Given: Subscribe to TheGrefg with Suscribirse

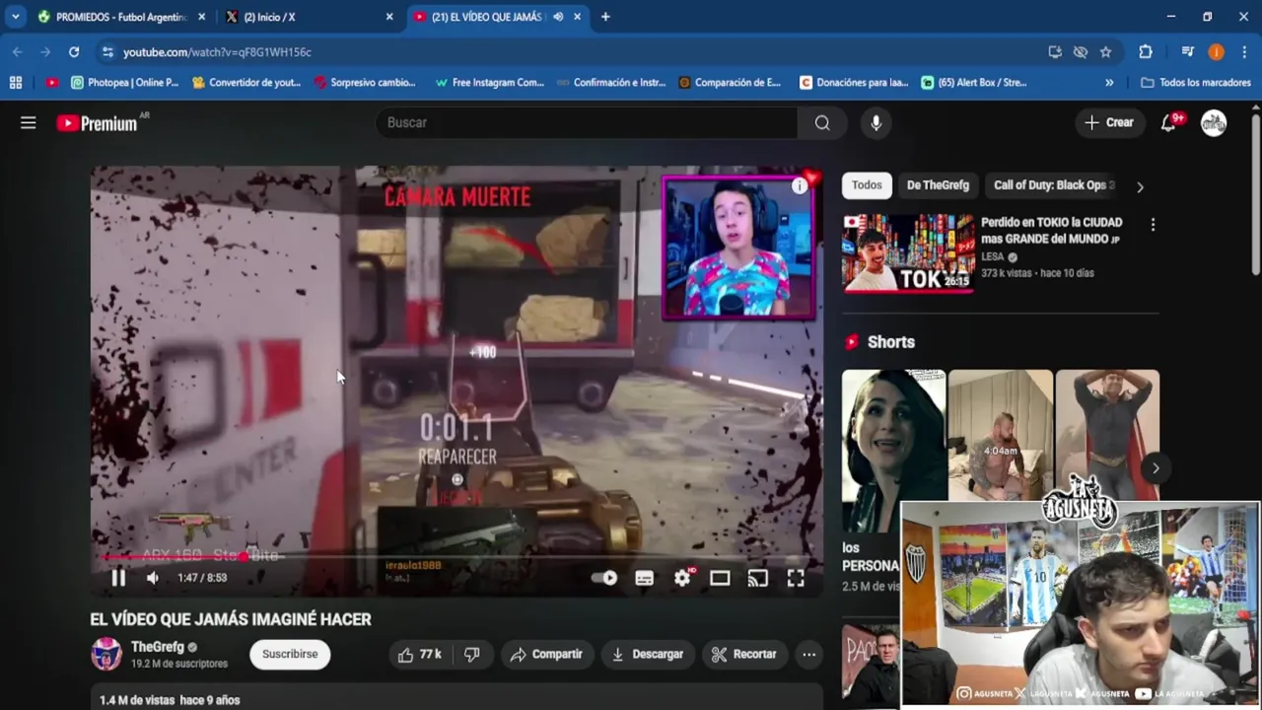Looking at the screenshot, I should (290, 654).
